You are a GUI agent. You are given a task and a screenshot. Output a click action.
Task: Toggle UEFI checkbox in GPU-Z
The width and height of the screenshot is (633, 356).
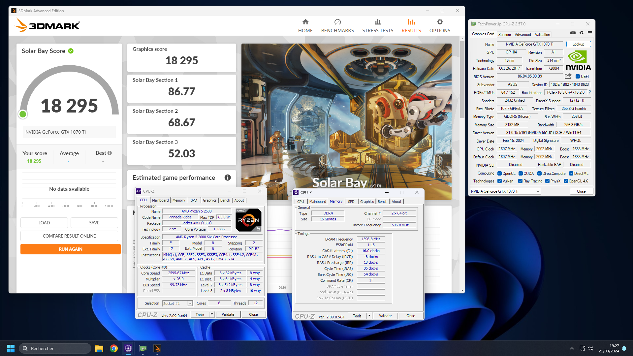578,77
